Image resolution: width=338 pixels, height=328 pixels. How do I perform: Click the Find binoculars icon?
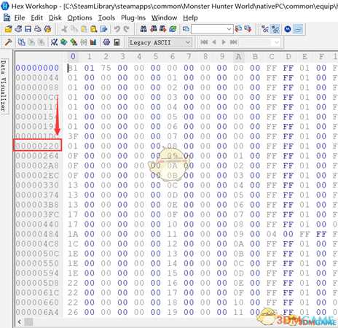[x=144, y=29]
